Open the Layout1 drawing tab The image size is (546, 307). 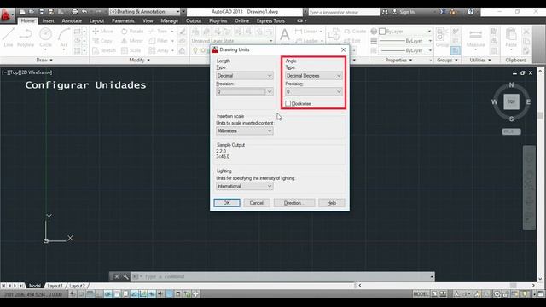55,286
